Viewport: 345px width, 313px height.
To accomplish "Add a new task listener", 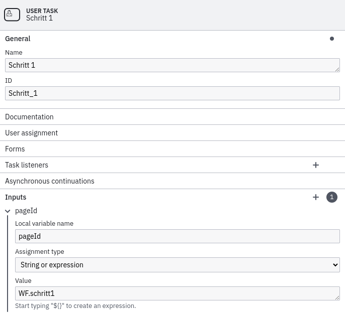I will (316, 165).
